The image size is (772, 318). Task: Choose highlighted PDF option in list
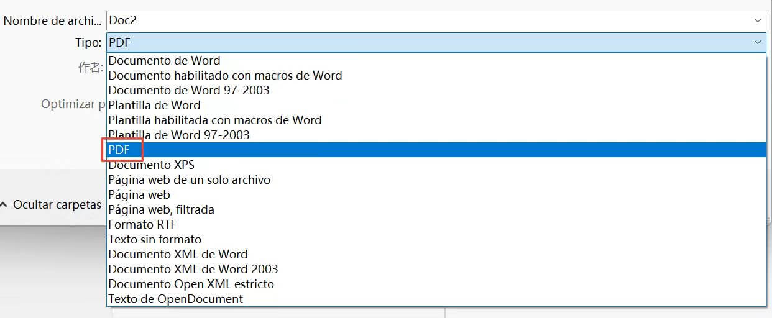(x=436, y=150)
